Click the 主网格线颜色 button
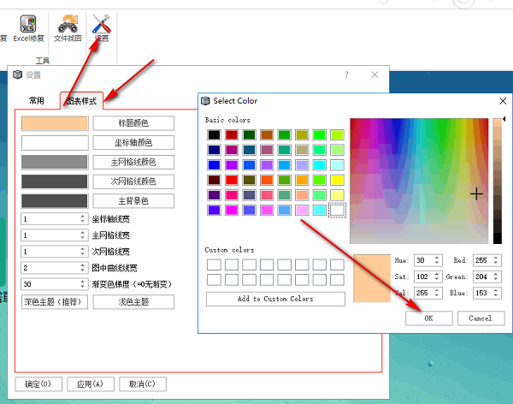The height and width of the screenshot is (404, 513). 133,162
